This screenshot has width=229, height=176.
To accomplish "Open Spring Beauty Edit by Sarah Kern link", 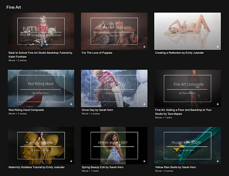I will [102, 167].
